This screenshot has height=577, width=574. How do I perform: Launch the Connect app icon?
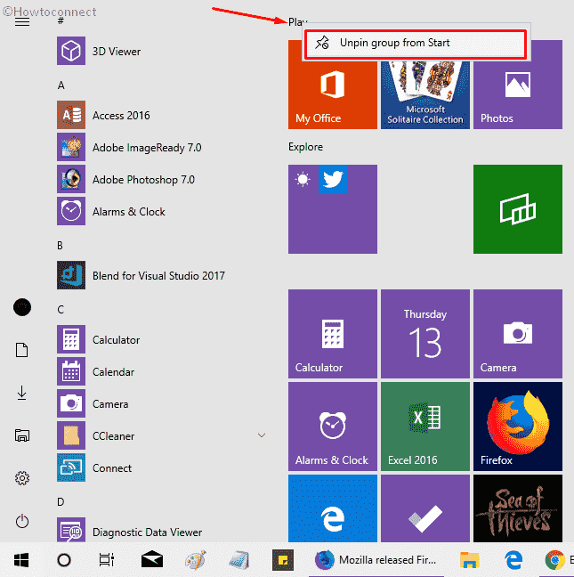pos(71,467)
